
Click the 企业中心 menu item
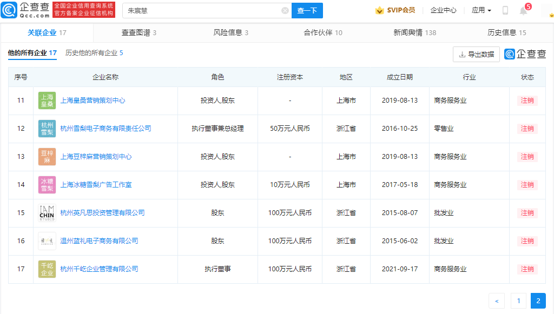tap(445, 10)
